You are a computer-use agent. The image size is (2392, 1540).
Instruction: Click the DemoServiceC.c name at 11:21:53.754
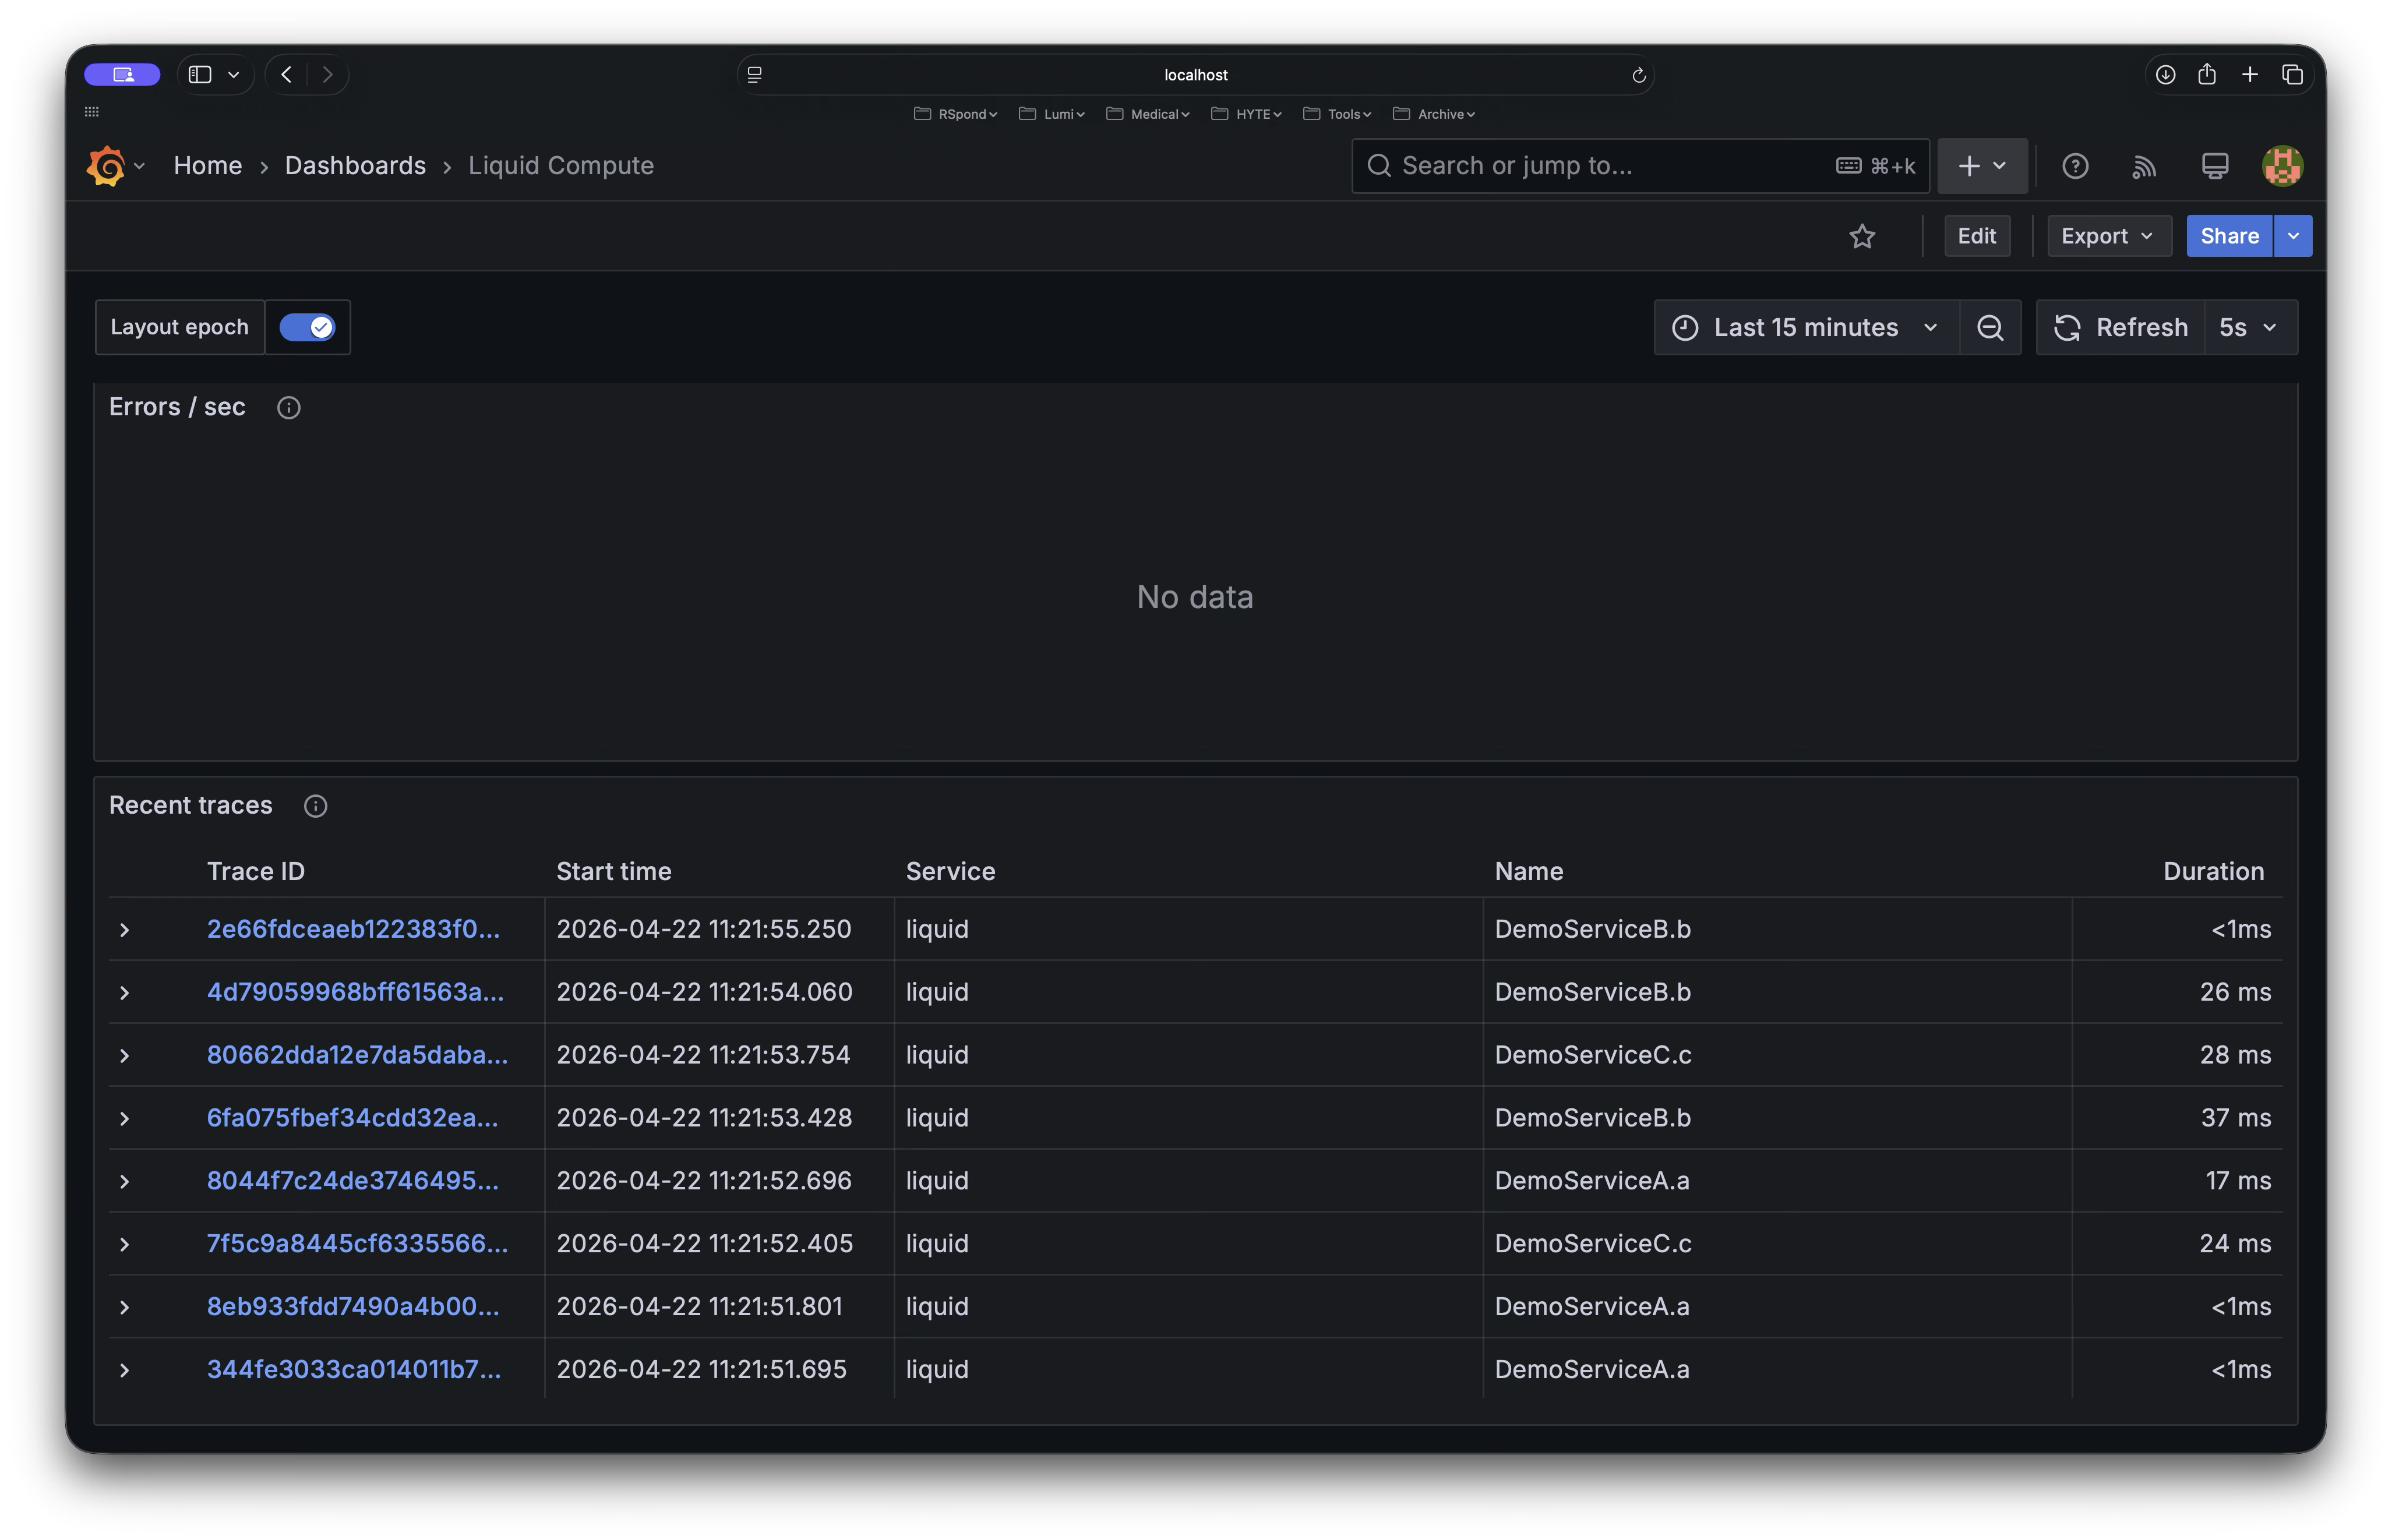click(1592, 1055)
